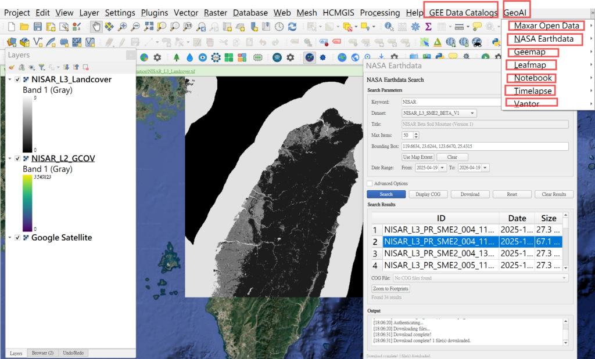Select NASA Earthdata from GeoAI menu
This screenshot has height=359, width=595.
pyautogui.click(x=544, y=39)
